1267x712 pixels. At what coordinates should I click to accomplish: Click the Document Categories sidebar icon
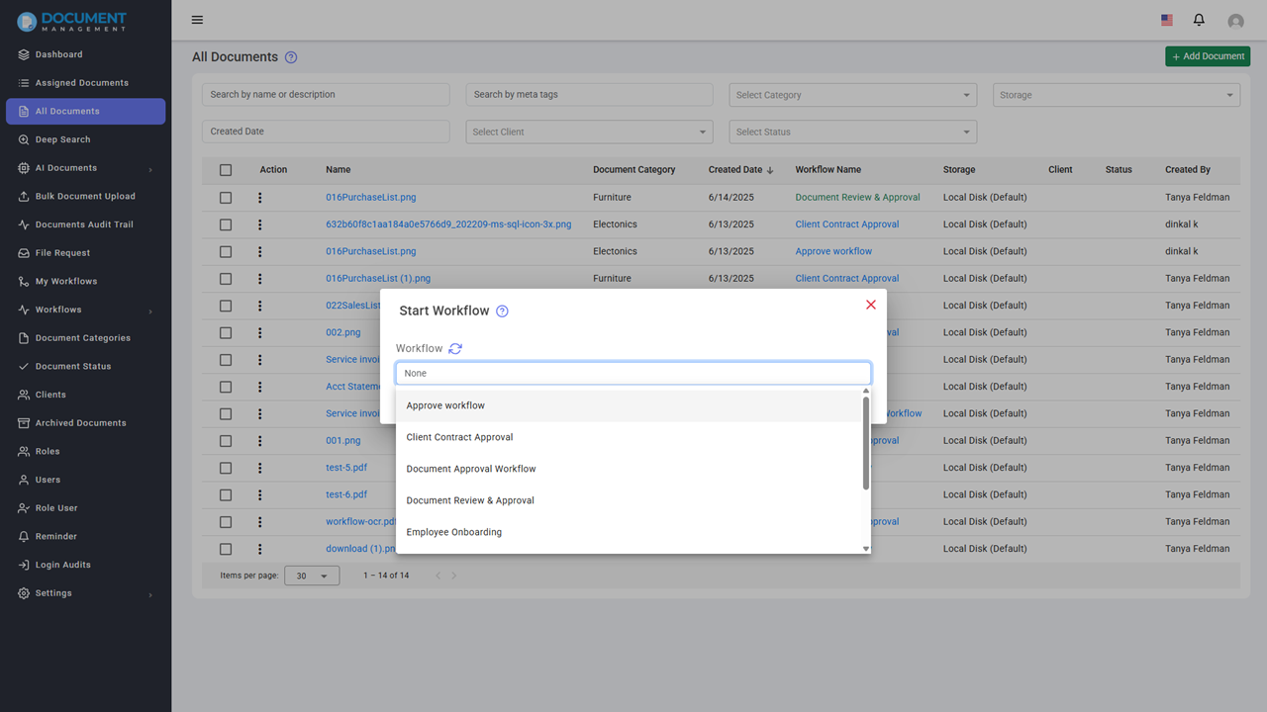pyautogui.click(x=24, y=338)
